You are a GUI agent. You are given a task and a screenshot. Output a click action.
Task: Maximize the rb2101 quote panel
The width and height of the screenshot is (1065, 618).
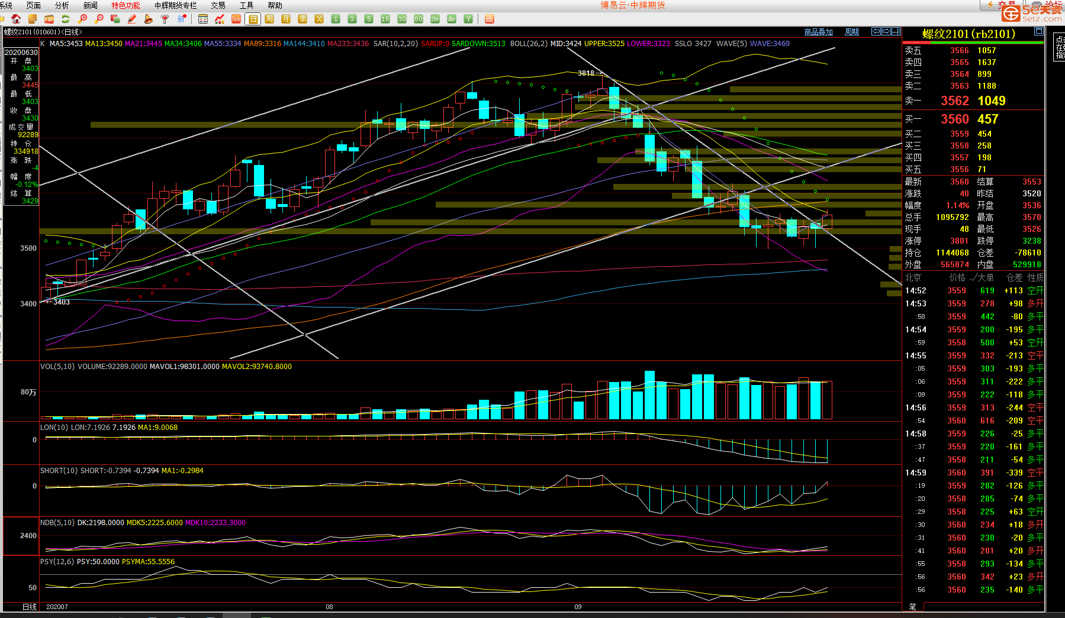pos(1038,31)
